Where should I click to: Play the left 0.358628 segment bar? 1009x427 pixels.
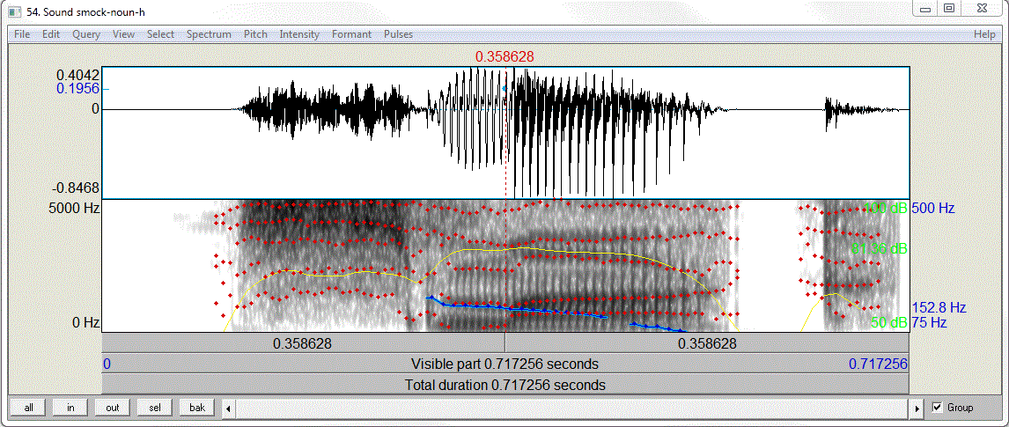pos(303,343)
